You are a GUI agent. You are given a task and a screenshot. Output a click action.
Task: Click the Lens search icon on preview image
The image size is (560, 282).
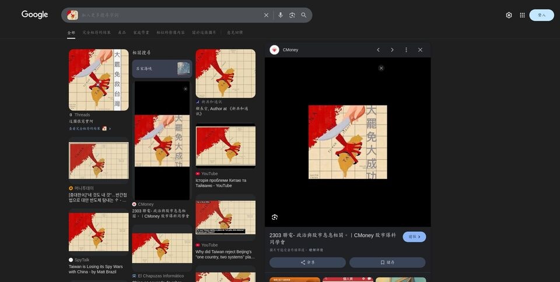pyautogui.click(x=275, y=217)
